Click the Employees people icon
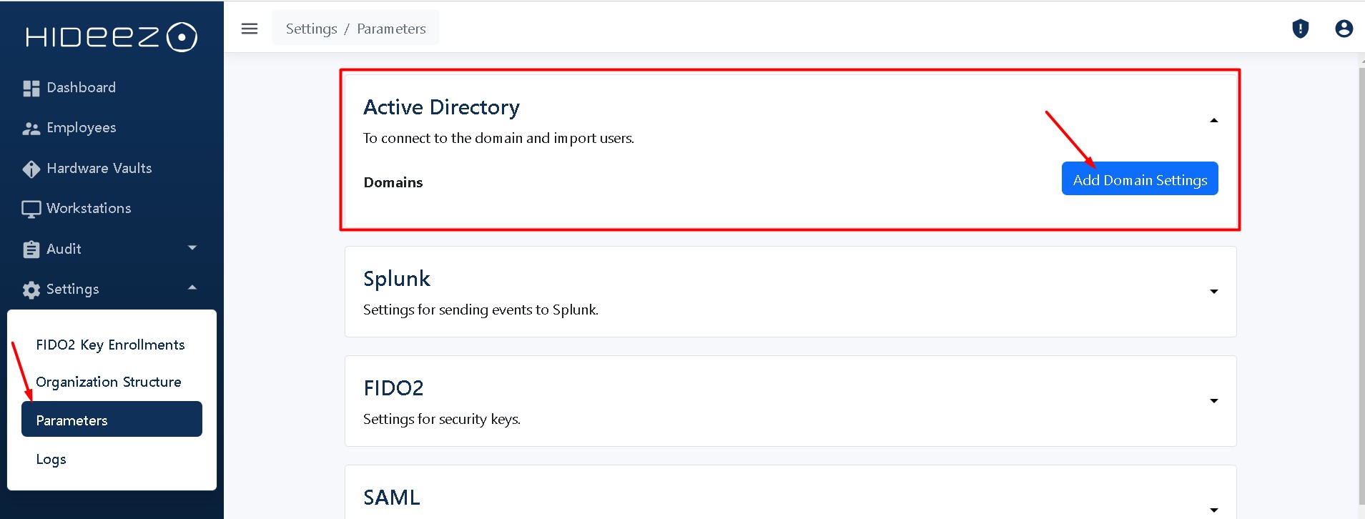The image size is (1365, 519). click(31, 129)
